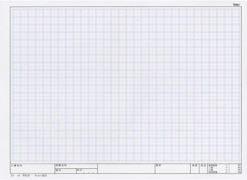The image size is (247, 180).
Task: Click the blank title cell left of 設計
Action: 126,169
